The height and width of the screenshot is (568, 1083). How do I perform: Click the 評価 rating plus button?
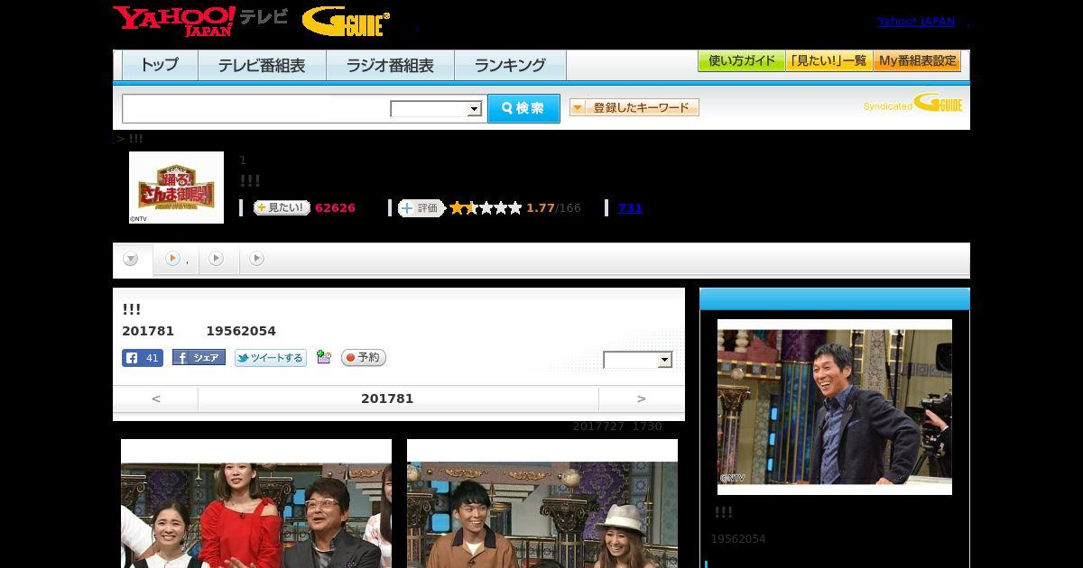point(421,208)
